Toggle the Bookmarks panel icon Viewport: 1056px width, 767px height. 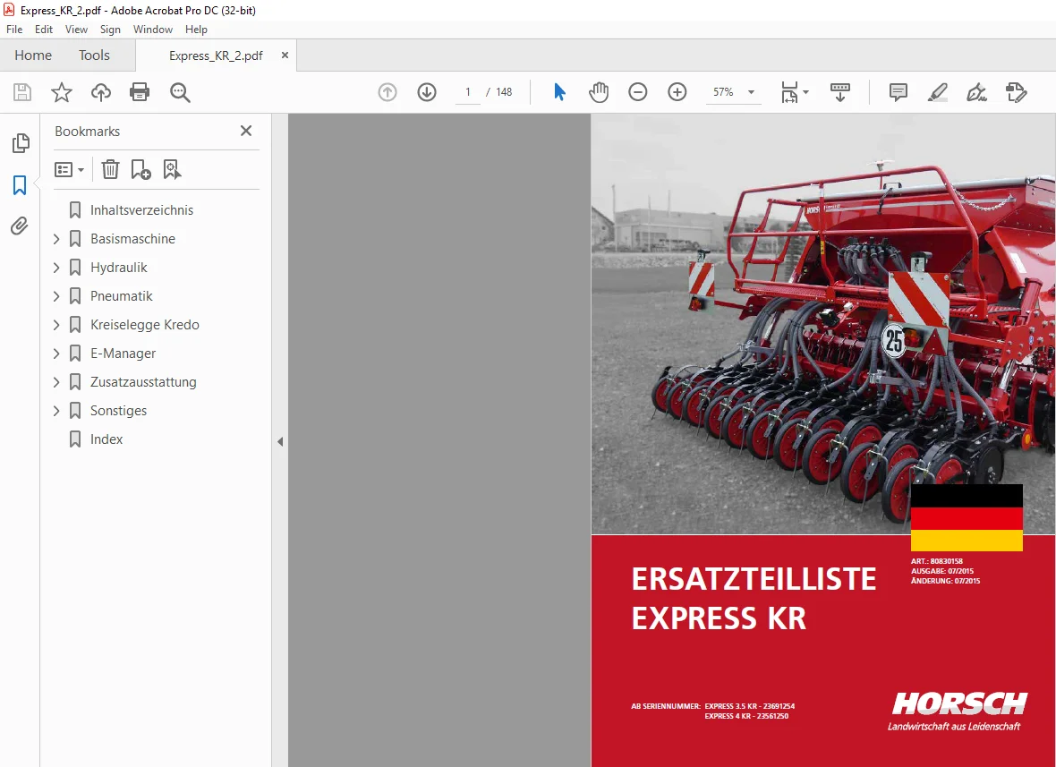pos(20,185)
